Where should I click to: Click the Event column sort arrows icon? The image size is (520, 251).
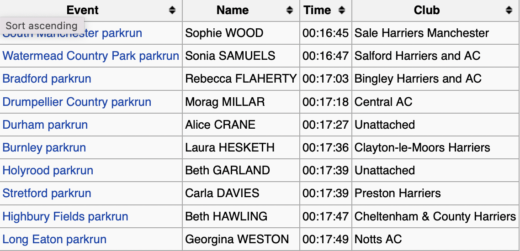point(172,10)
